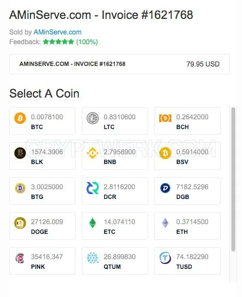Click the 100% feedback rating stars
Image resolution: width=242 pixels, height=297 pixels.
59,42
